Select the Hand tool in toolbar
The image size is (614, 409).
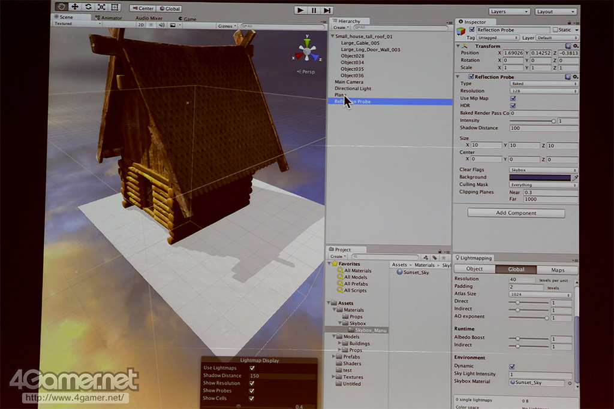pyautogui.click(x=61, y=7)
